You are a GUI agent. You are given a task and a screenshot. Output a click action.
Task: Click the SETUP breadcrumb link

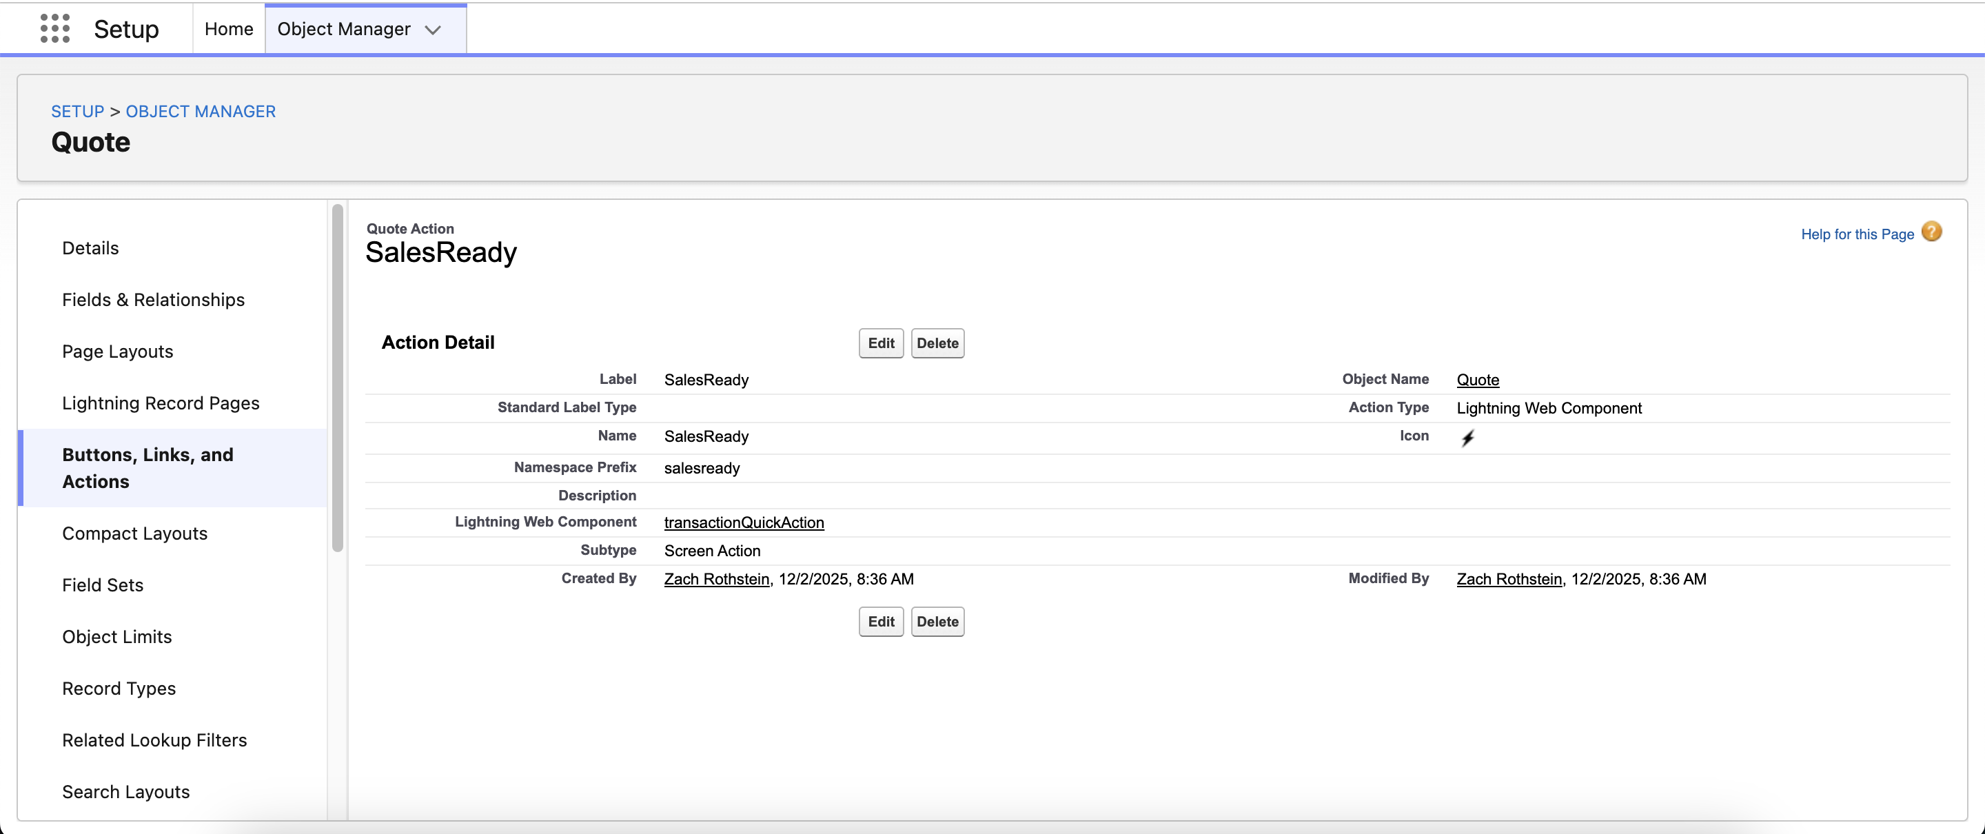click(x=77, y=112)
